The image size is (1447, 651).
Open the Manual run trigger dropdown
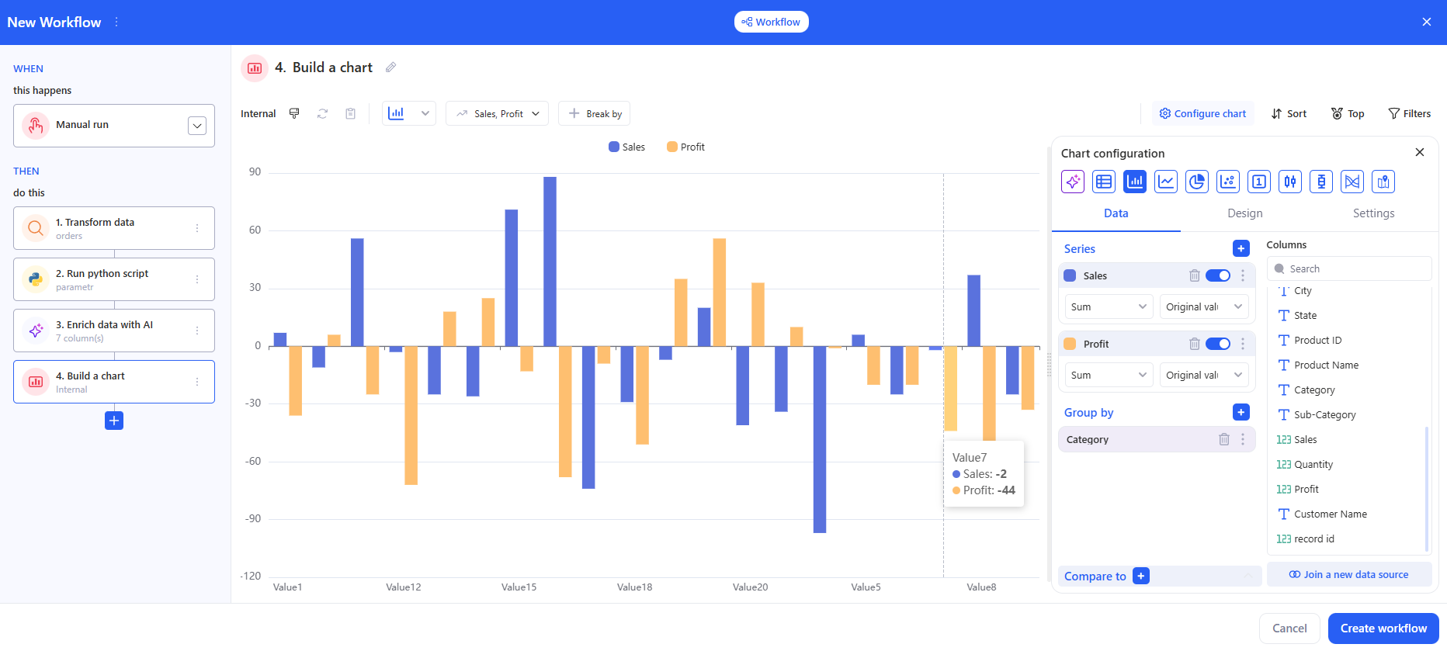pyautogui.click(x=197, y=126)
